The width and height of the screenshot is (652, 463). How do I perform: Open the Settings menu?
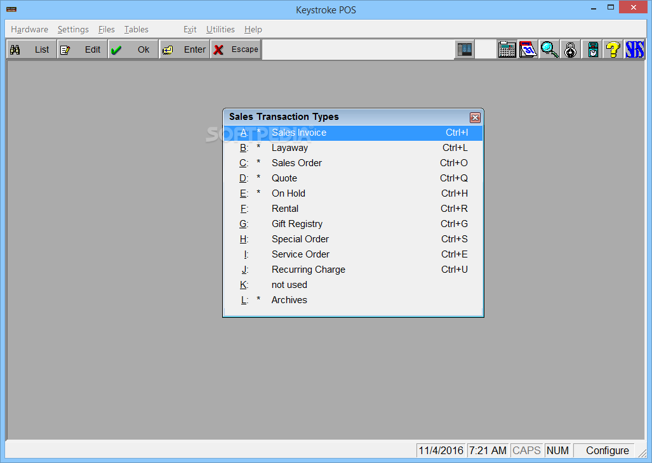point(73,29)
